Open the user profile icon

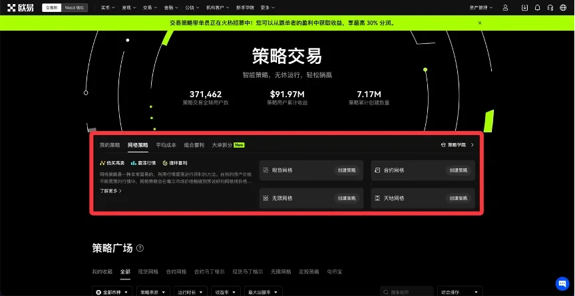click(x=505, y=8)
